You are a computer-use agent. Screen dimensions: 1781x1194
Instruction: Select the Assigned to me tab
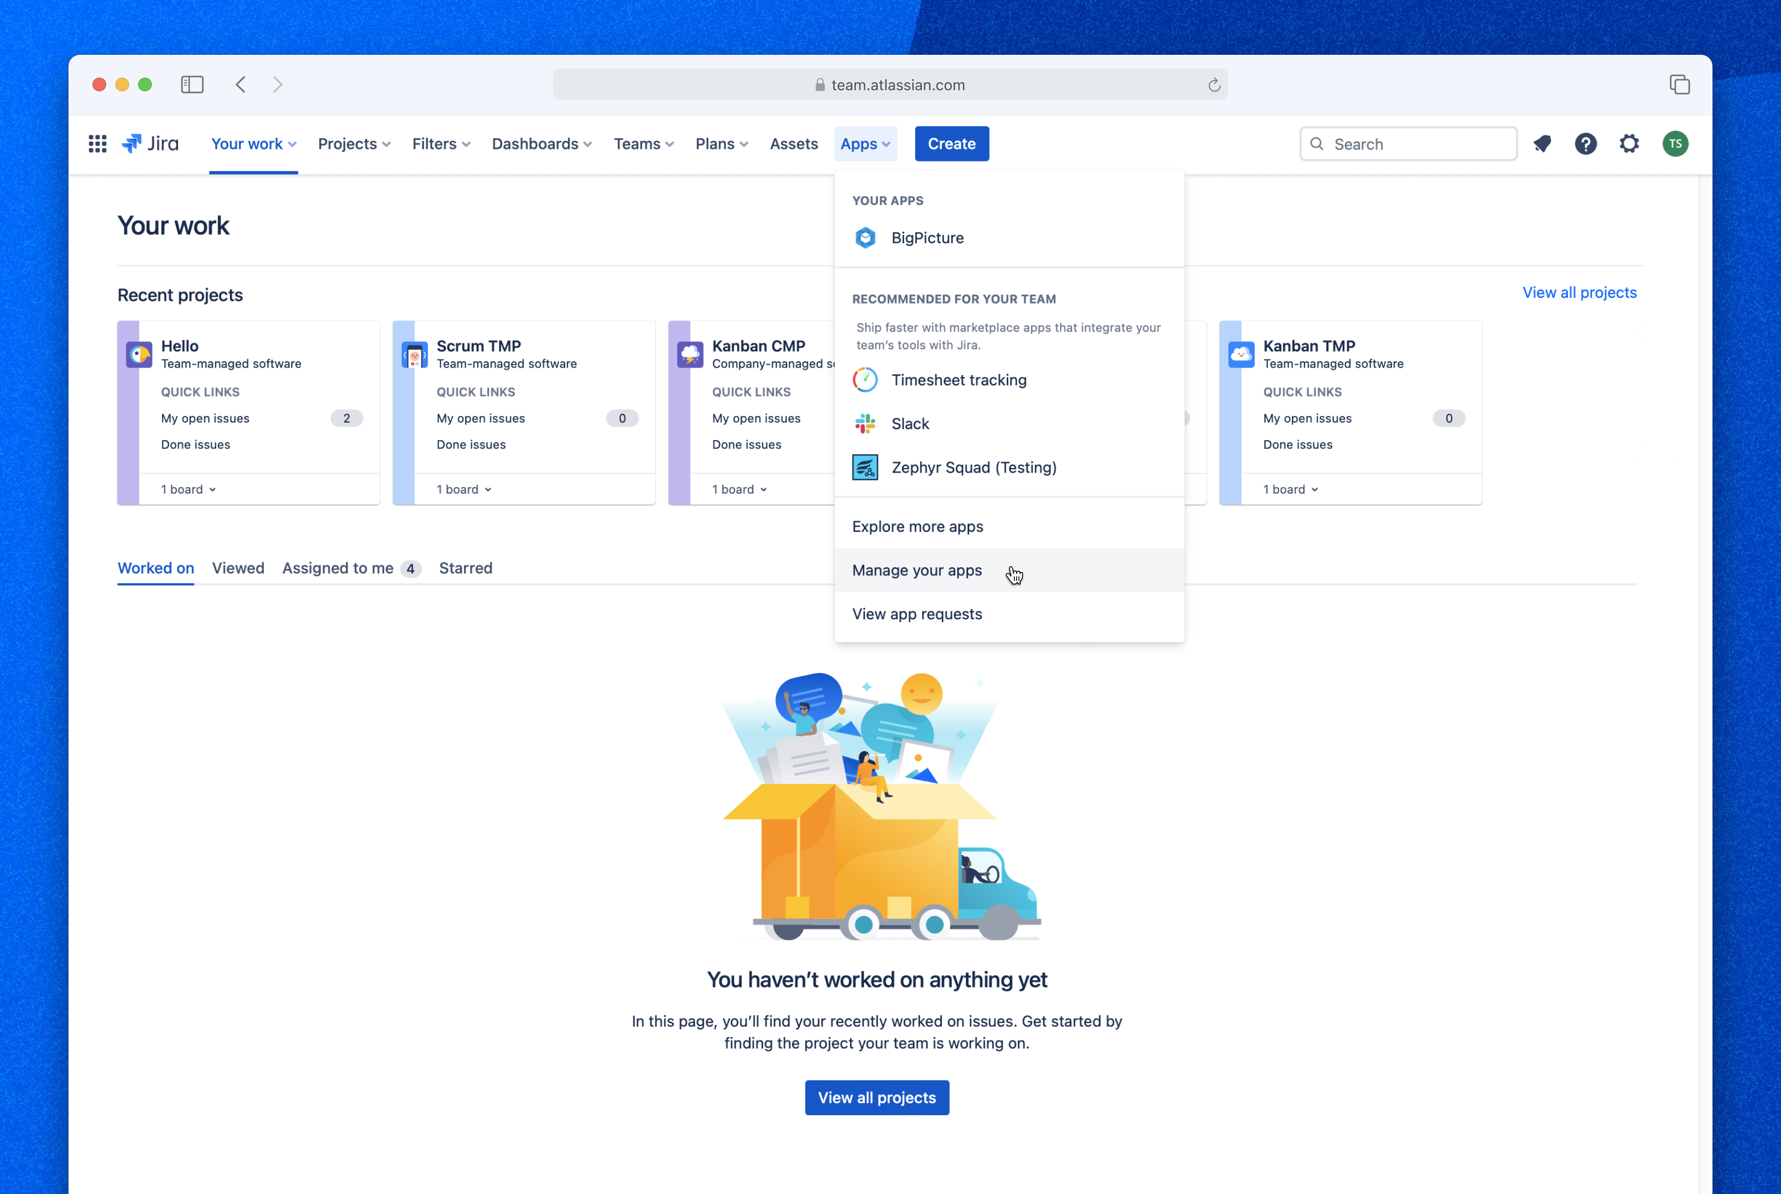tap(337, 567)
